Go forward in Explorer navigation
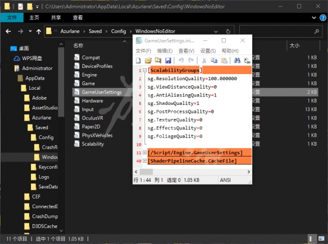Image resolution: width=328 pixels, height=244 pixels. [20, 31]
